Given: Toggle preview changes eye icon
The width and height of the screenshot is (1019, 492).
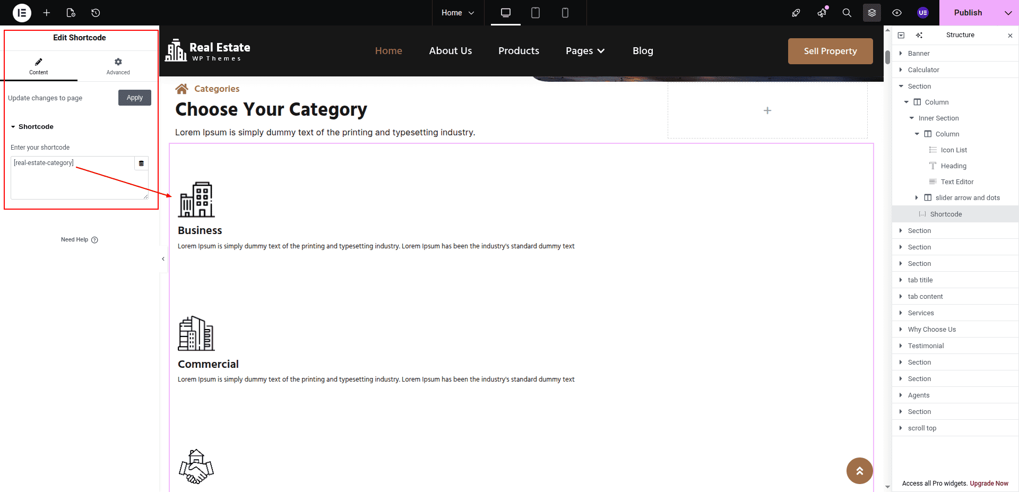Looking at the screenshot, I should coord(897,13).
